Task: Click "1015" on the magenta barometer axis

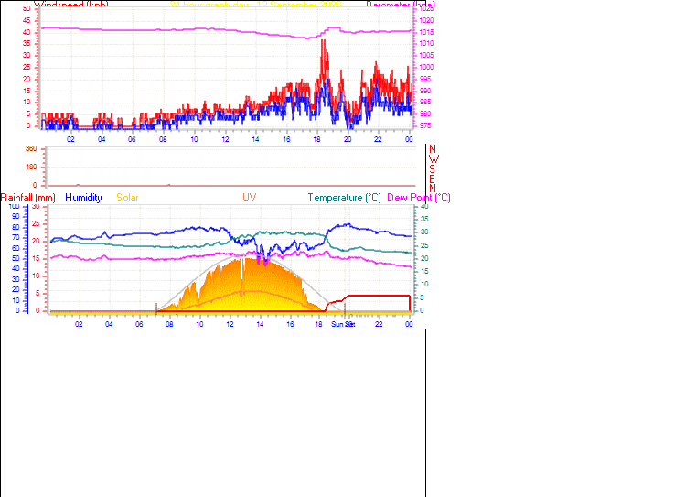Action: pyautogui.click(x=426, y=32)
